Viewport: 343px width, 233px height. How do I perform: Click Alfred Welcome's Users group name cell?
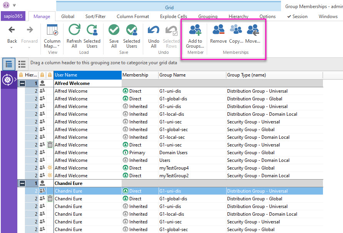click(x=192, y=160)
